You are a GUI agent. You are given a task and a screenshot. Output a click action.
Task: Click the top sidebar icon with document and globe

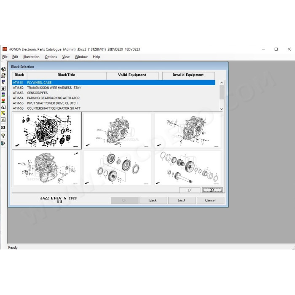coord(3,69)
